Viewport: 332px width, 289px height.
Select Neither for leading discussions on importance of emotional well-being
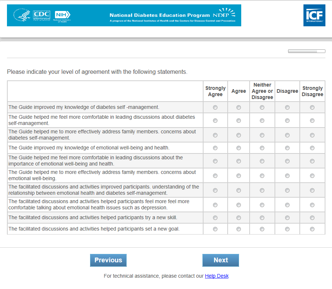(x=262, y=161)
